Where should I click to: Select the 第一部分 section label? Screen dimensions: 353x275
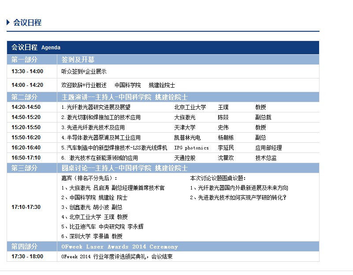coord(25,59)
